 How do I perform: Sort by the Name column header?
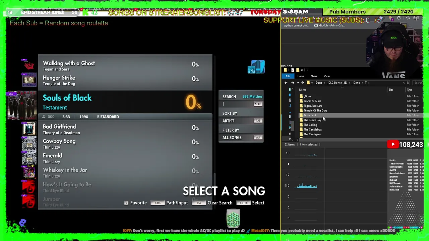pyautogui.click(x=303, y=90)
